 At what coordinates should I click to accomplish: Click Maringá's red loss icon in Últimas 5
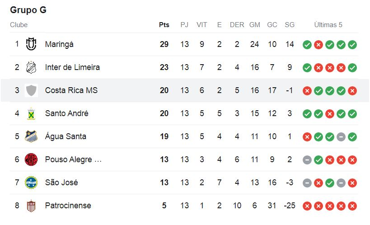coord(318,45)
